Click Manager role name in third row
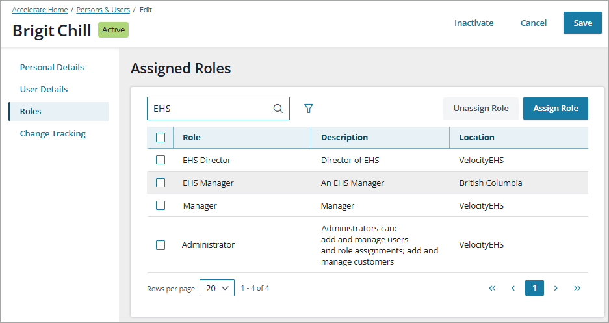Image resolution: width=609 pixels, height=323 pixels. coord(200,206)
